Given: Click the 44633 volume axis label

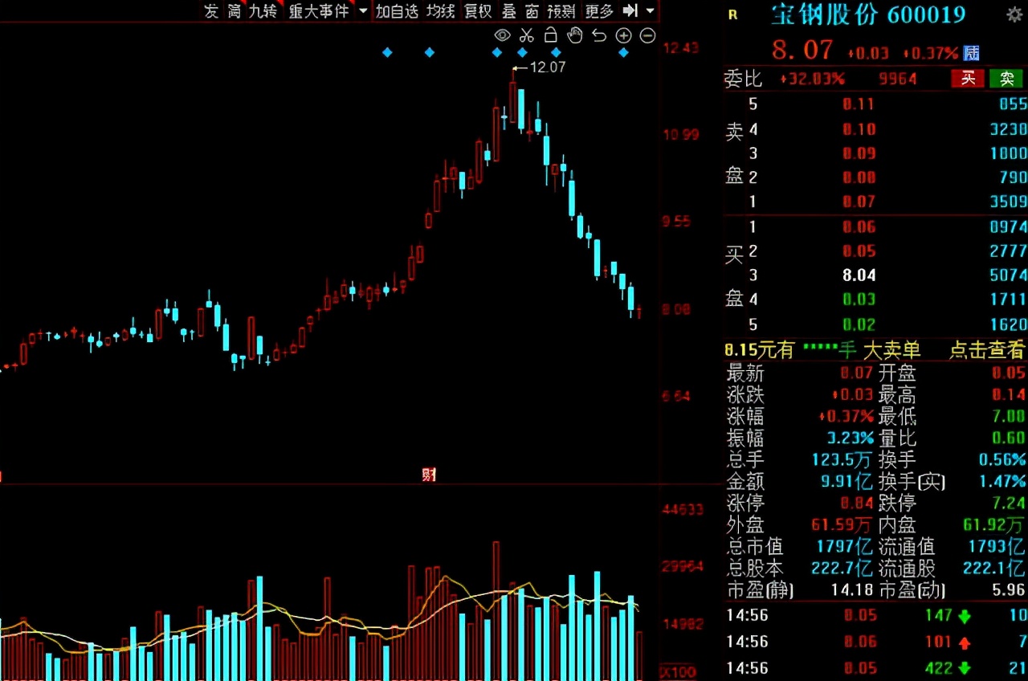Looking at the screenshot, I should coord(683,509).
